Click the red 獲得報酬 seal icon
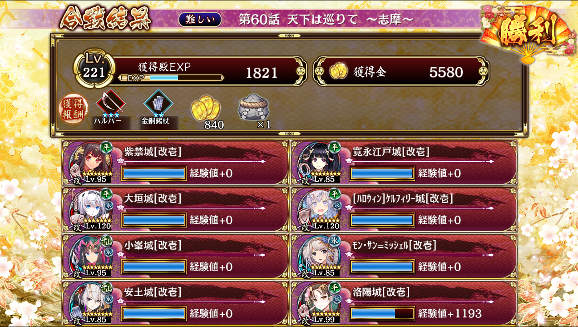578x327 pixels. tap(74, 109)
